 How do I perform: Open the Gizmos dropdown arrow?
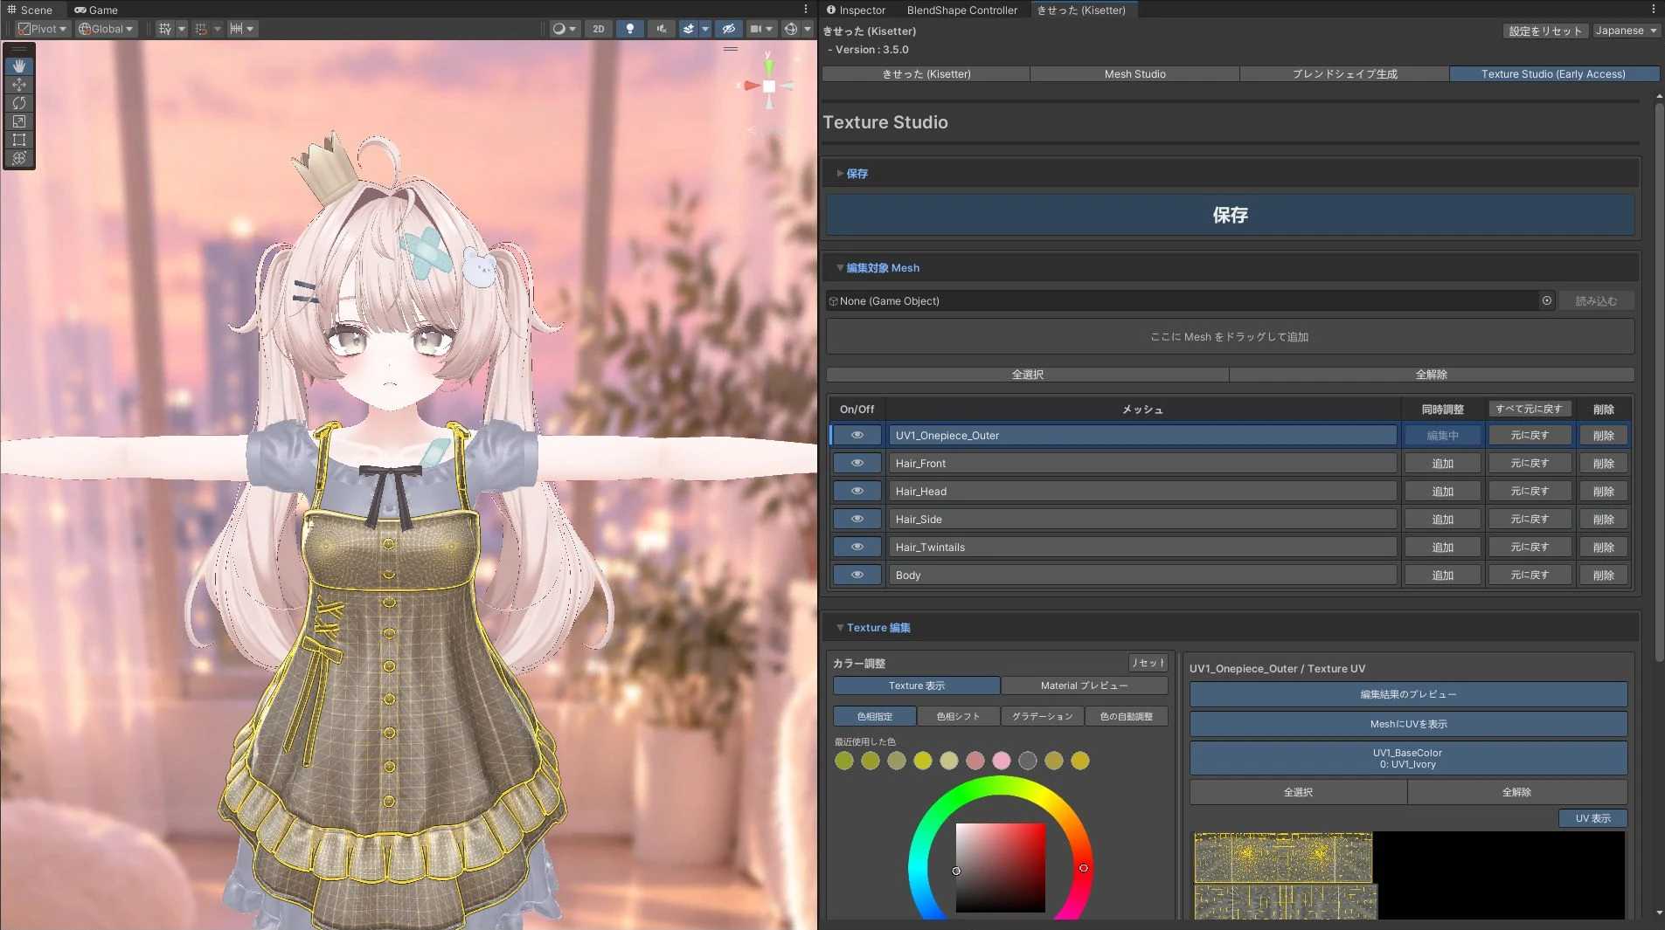(808, 29)
